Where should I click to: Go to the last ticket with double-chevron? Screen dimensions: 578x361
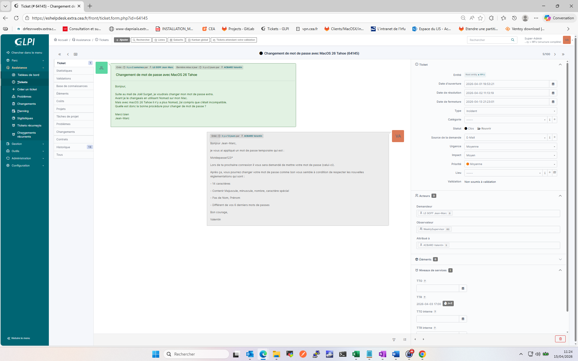click(563, 54)
